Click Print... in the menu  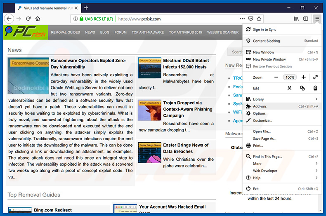tap(282, 146)
